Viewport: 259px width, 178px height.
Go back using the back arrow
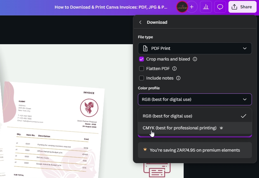coord(140,22)
